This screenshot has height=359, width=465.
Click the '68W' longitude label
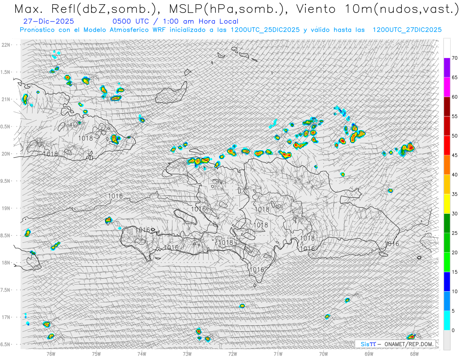414,354
